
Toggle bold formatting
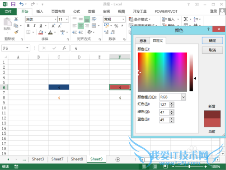click(28, 26)
